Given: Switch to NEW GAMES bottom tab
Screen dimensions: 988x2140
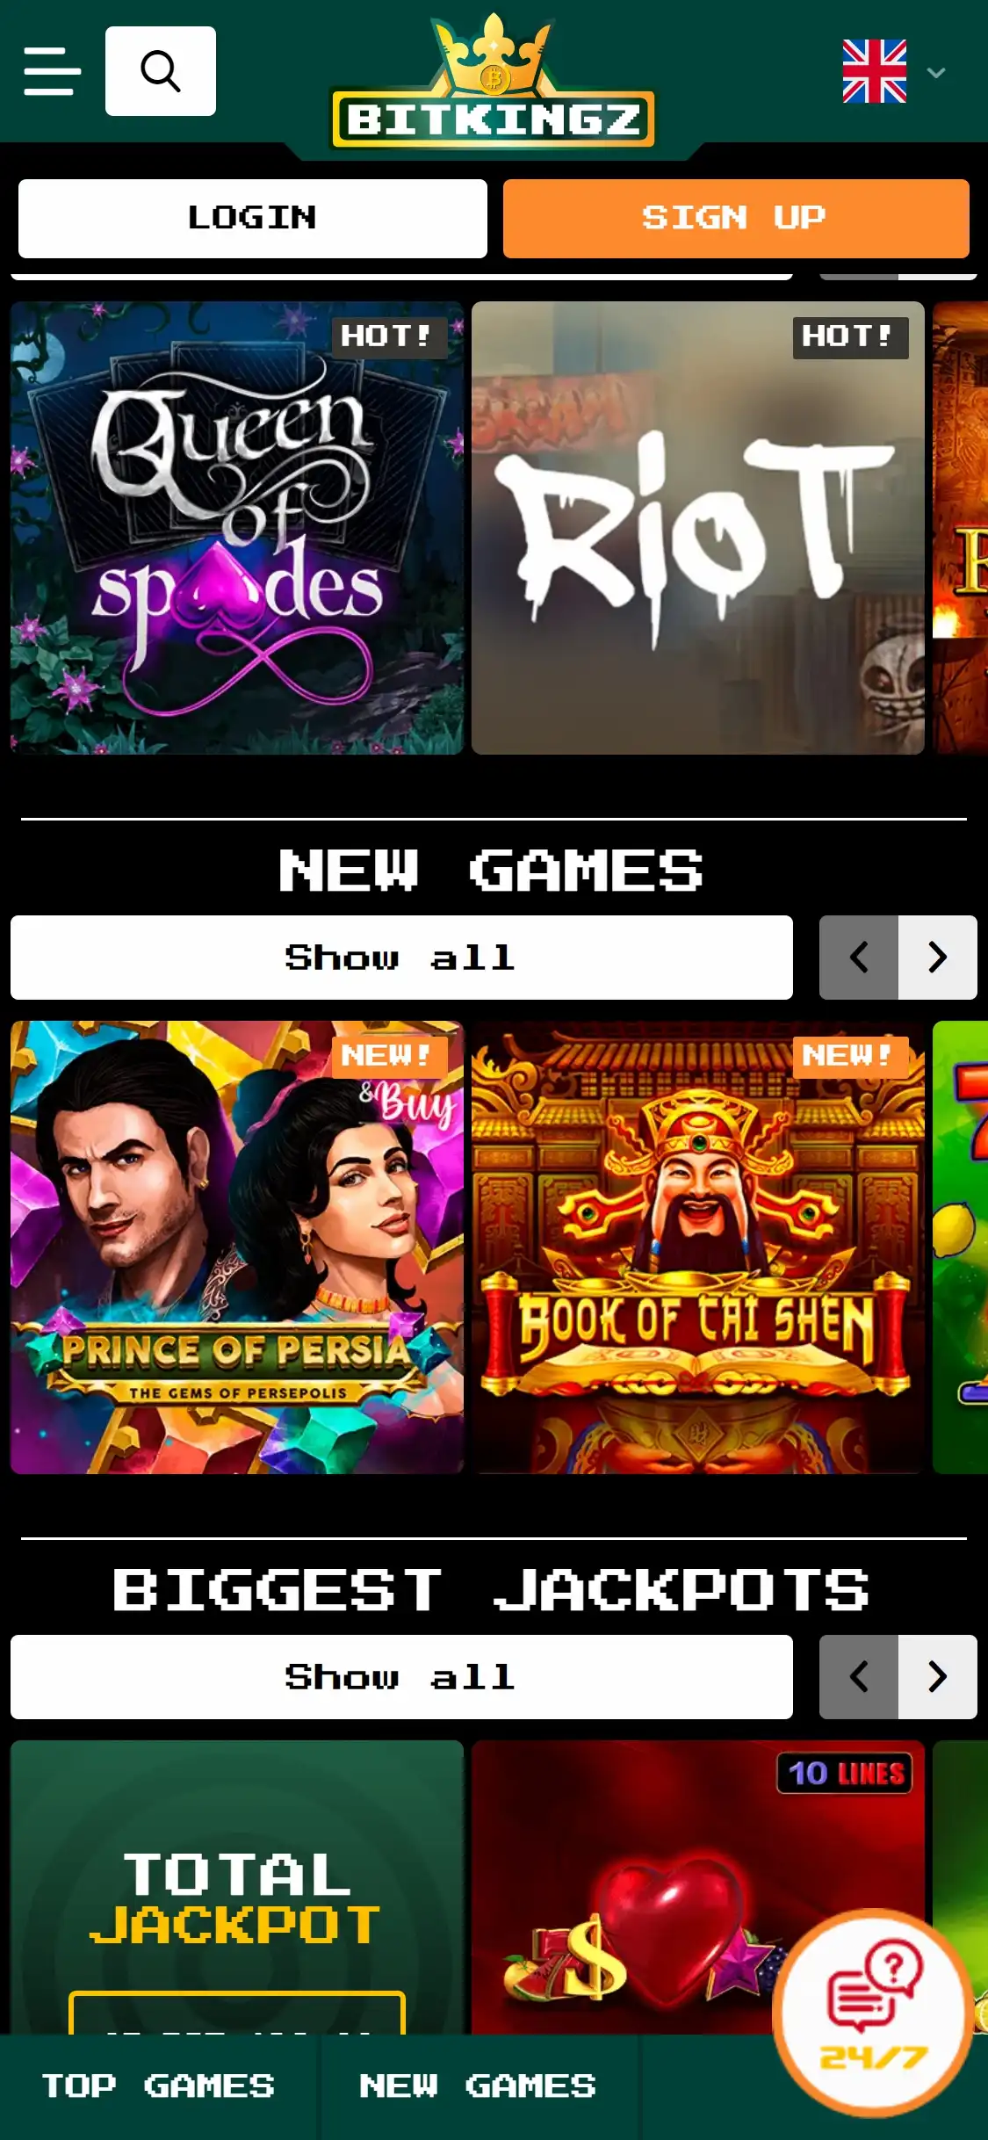Looking at the screenshot, I should coord(480,2086).
